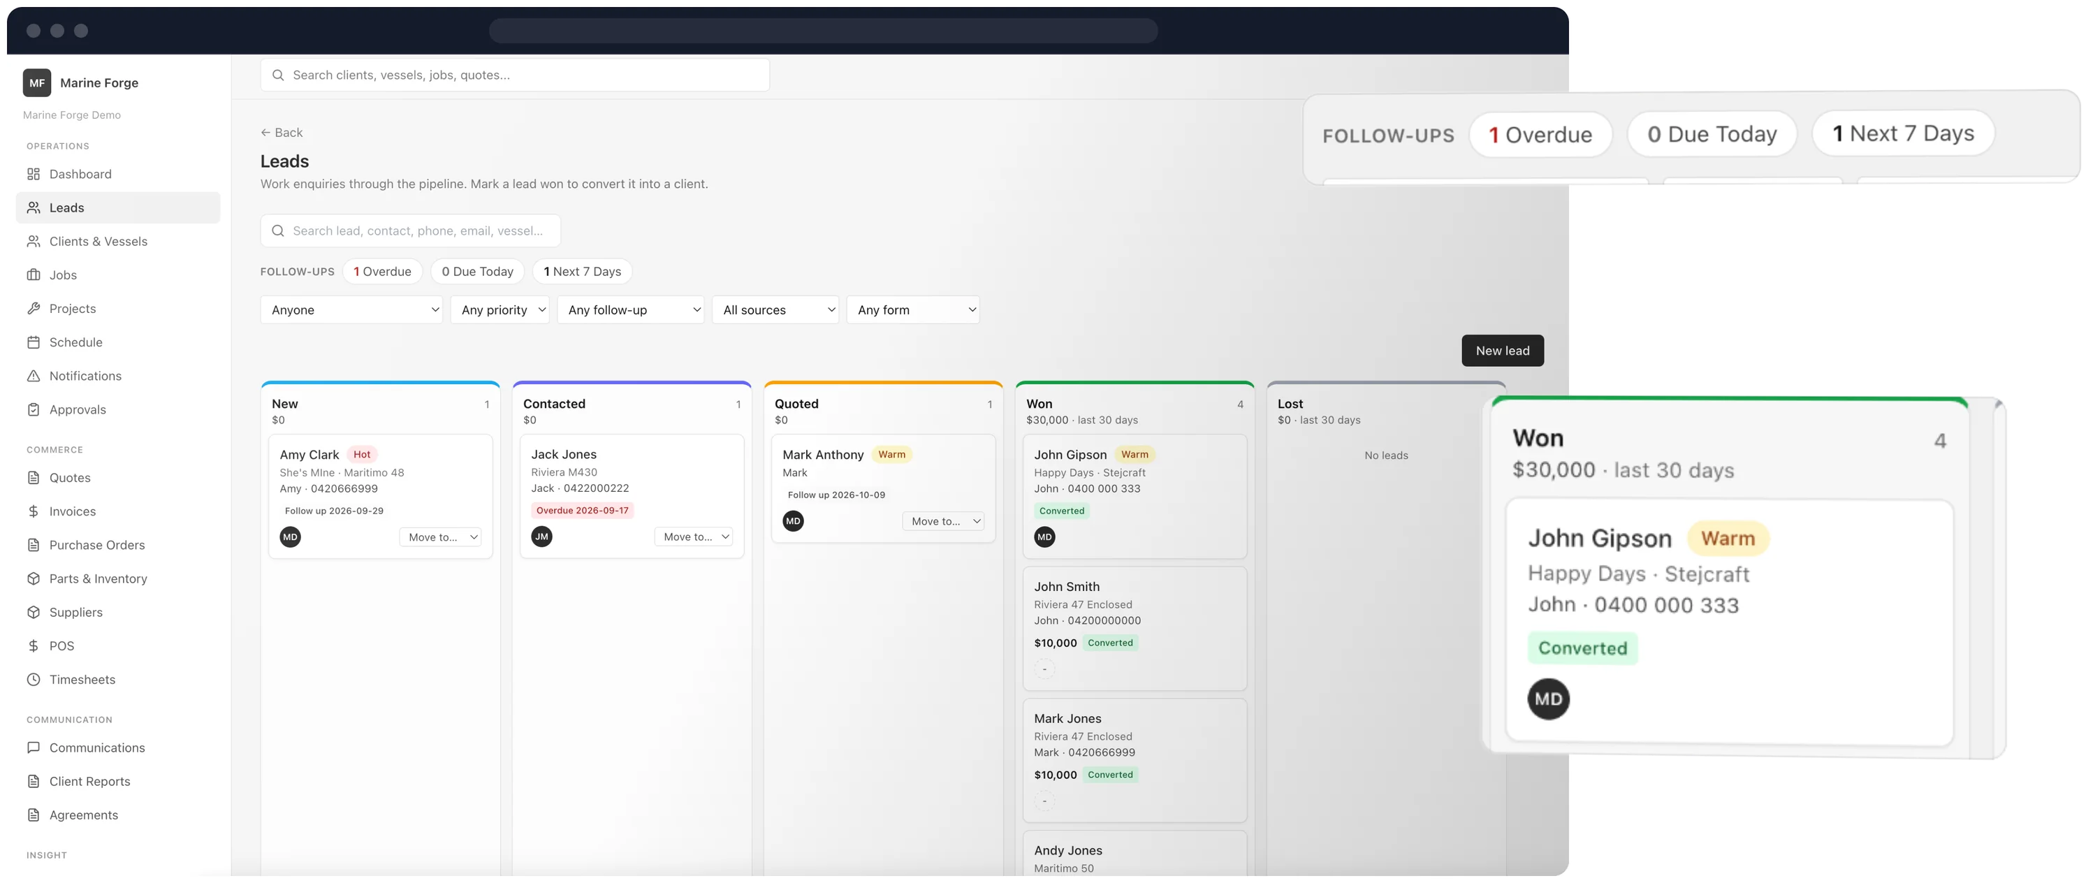Open the Any priority dropdown

[x=499, y=309]
